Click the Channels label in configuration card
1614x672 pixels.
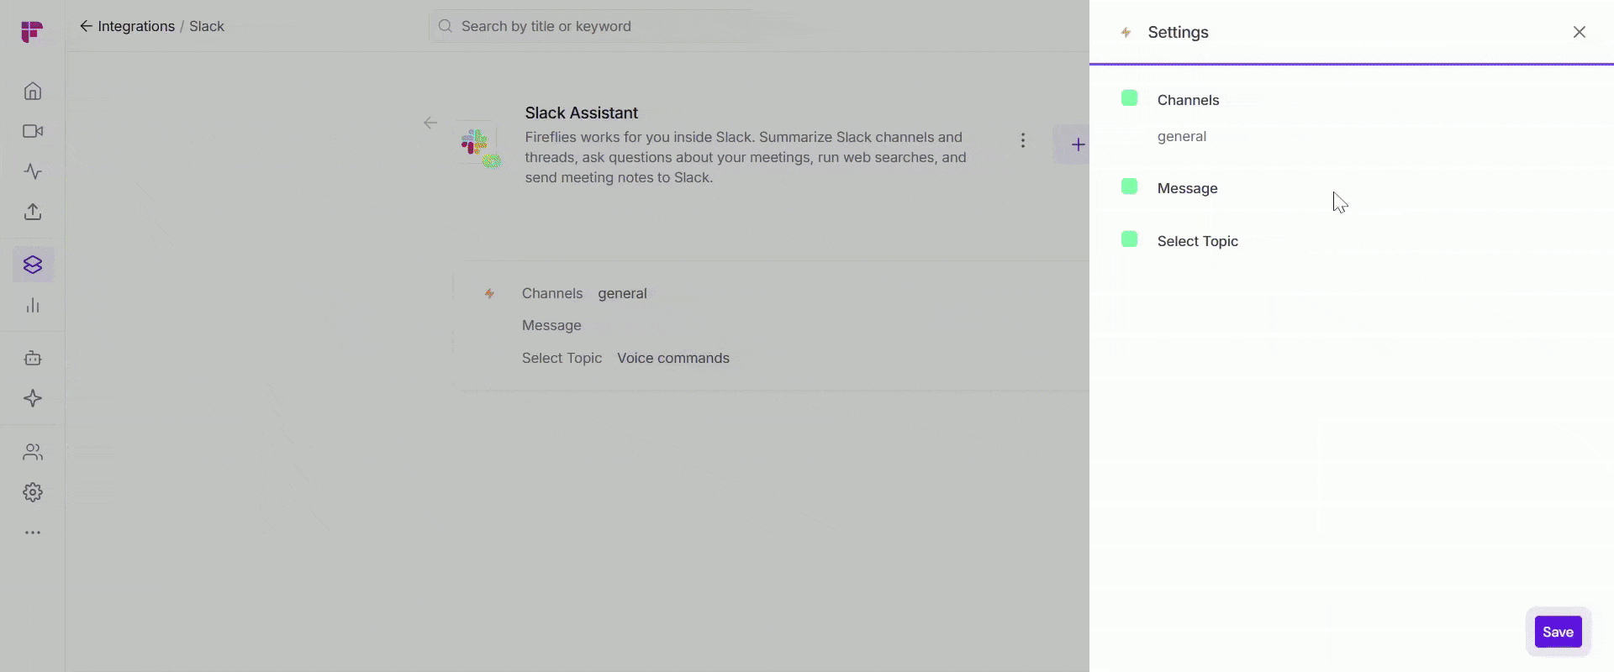coord(551,293)
